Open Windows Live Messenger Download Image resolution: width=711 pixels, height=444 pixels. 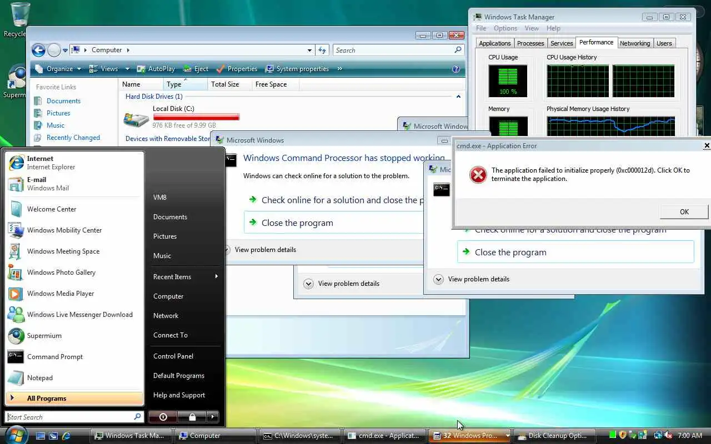tap(74, 315)
